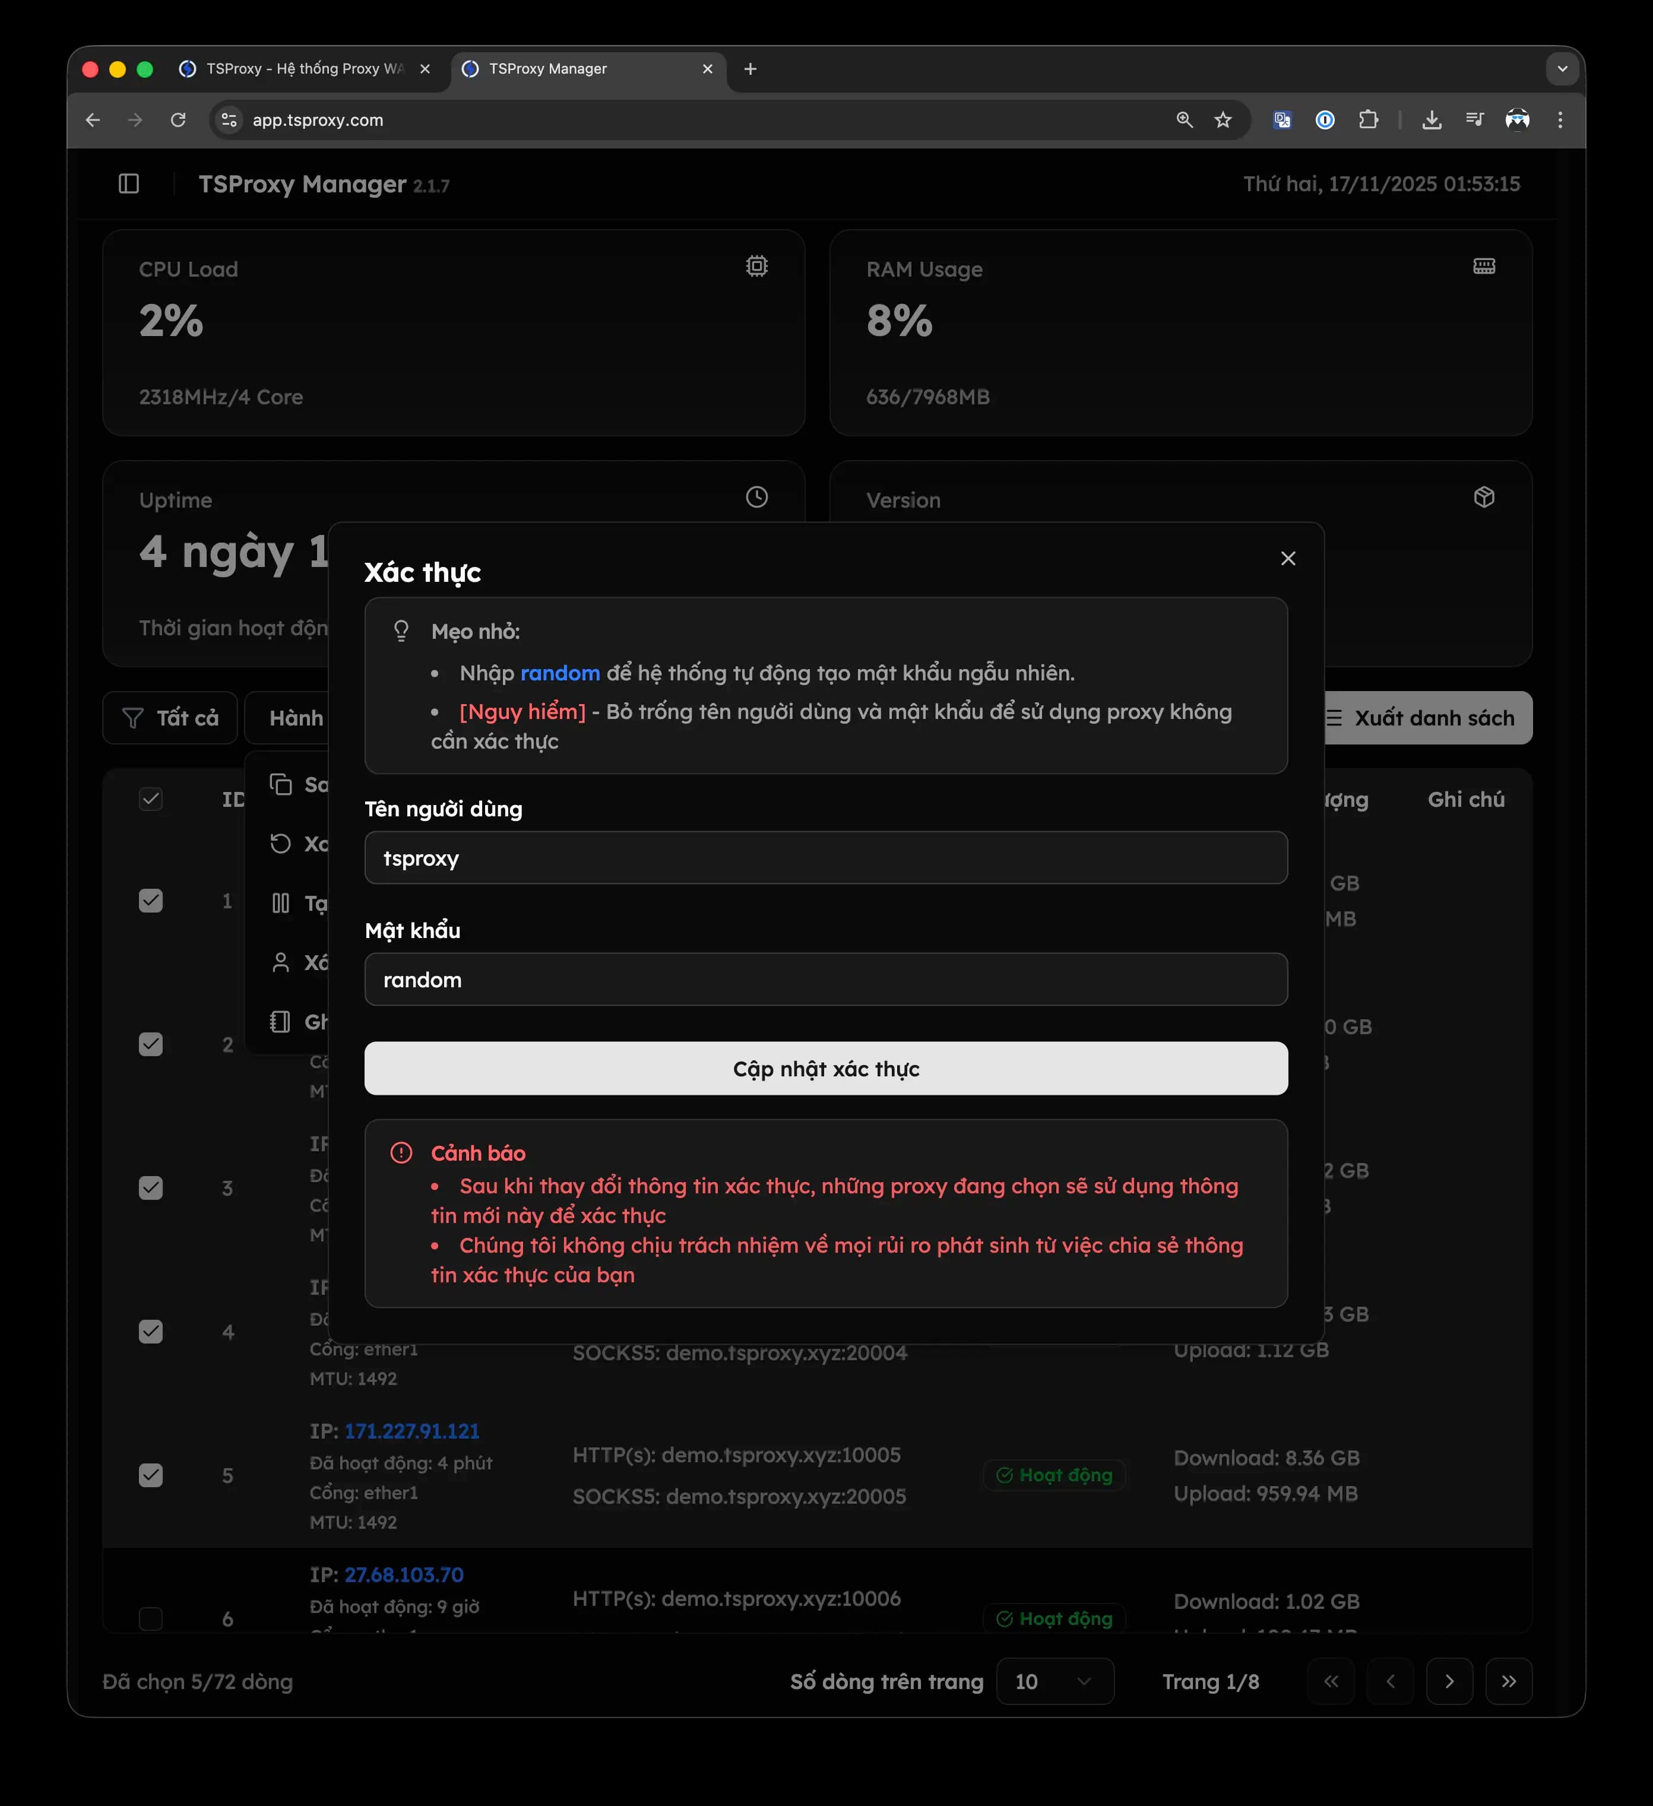Uncheck the checkbox for row ID 5
Viewport: 1653px width, 1806px height.
click(x=151, y=1475)
